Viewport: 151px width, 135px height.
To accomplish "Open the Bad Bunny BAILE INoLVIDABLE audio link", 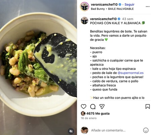I will pos(112,9).
